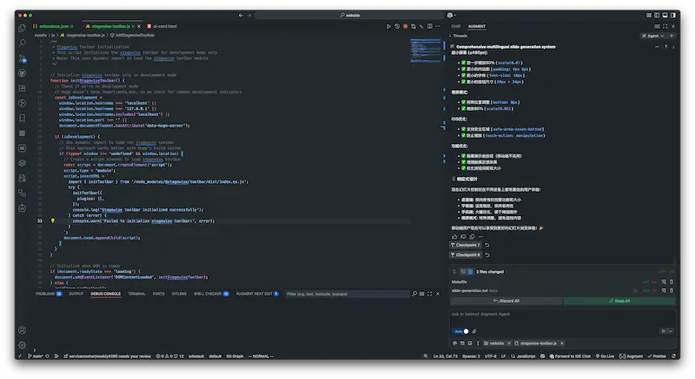Open the send options dropdown arrow
This screenshot has width=695, height=379.
671,330
